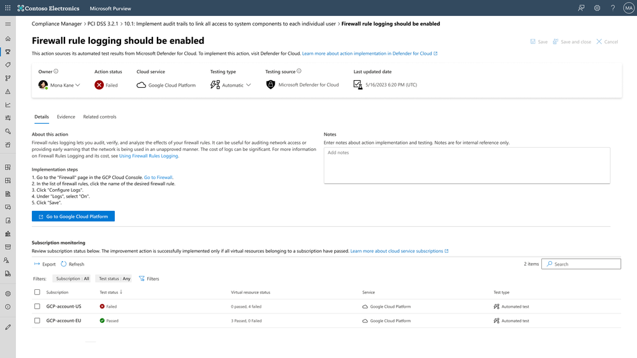Open the tag icon in the sidebar
637x358 pixels.
tap(8, 65)
